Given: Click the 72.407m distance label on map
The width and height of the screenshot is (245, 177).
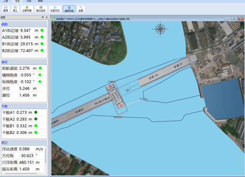Looking at the screenshot, I should (x=144, y=99).
